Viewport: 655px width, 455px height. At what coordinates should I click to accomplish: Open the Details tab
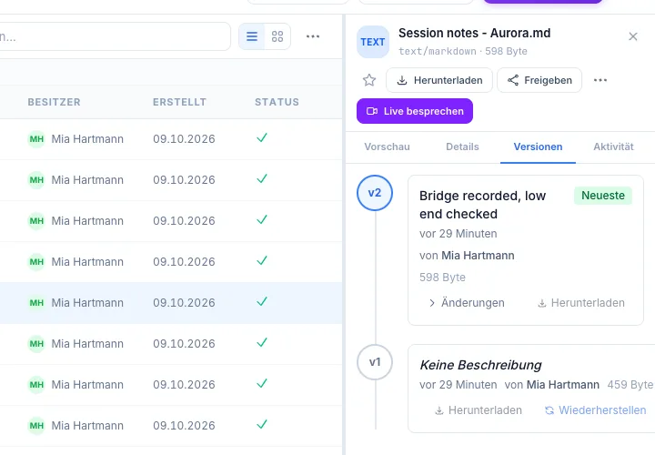point(462,147)
